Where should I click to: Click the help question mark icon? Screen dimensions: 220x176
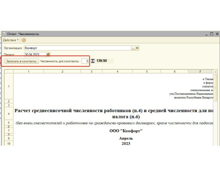pos(24,40)
